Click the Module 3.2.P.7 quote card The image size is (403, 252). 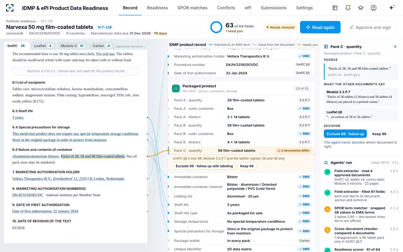pyautogui.click(x=361, y=97)
